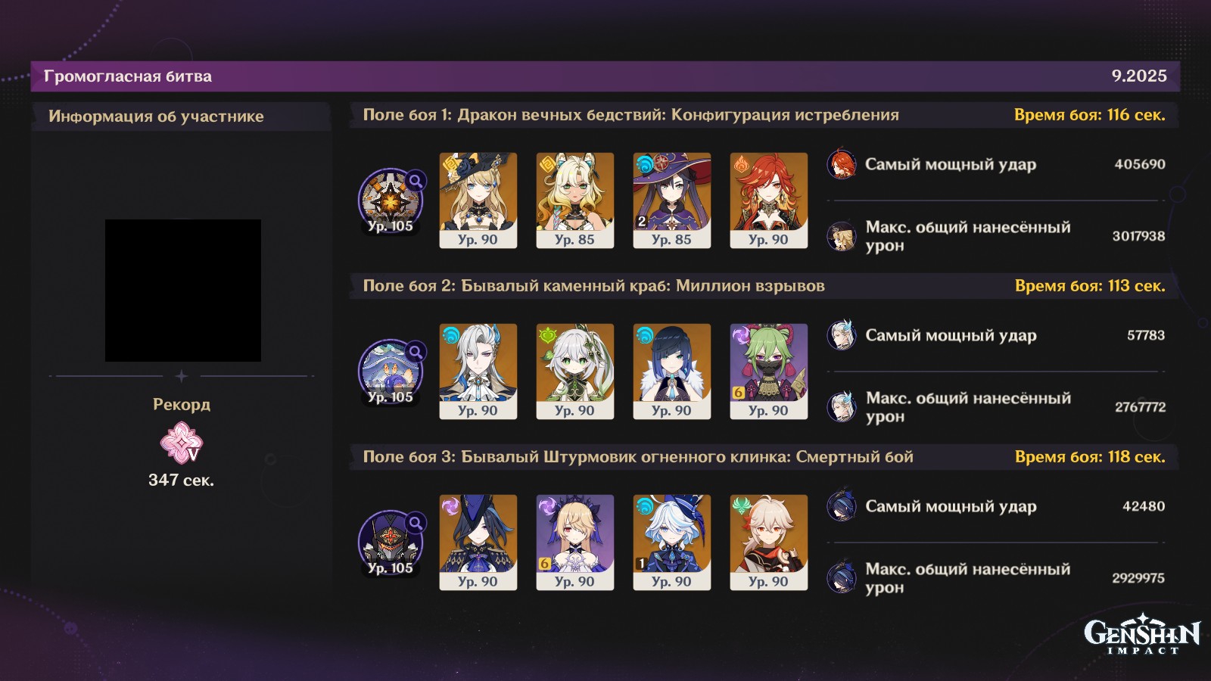Select Navia's portrait in battlefield 1 team

(478, 201)
